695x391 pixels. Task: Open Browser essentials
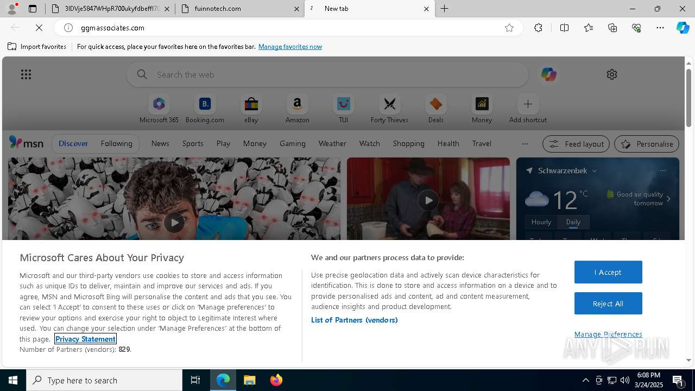[636, 28]
